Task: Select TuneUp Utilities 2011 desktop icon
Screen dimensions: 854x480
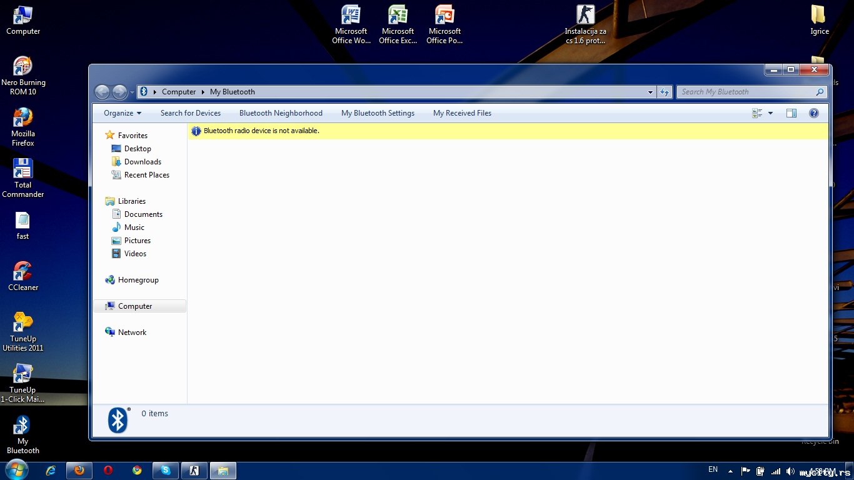Action: 23,332
